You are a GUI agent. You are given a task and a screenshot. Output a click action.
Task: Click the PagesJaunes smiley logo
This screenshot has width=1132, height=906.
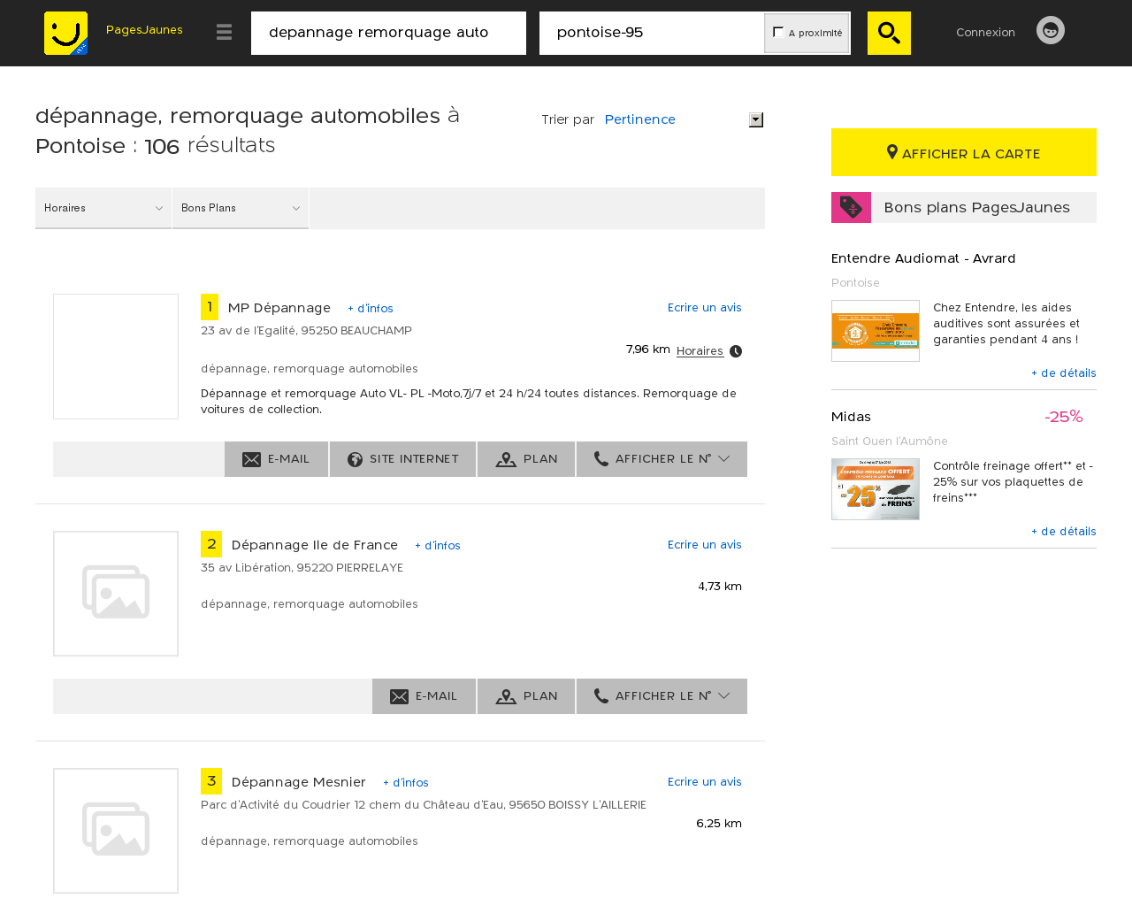pyautogui.click(x=66, y=33)
